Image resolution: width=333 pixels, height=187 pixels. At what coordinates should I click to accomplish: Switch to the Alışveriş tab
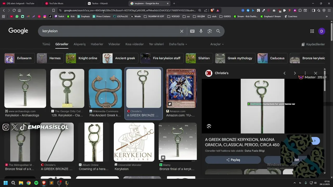tap(80, 44)
